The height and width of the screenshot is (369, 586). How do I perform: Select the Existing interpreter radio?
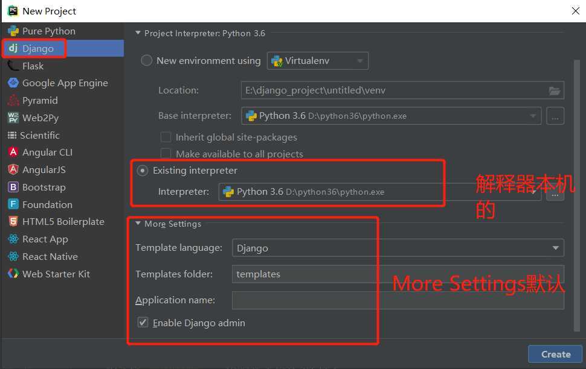coord(143,171)
